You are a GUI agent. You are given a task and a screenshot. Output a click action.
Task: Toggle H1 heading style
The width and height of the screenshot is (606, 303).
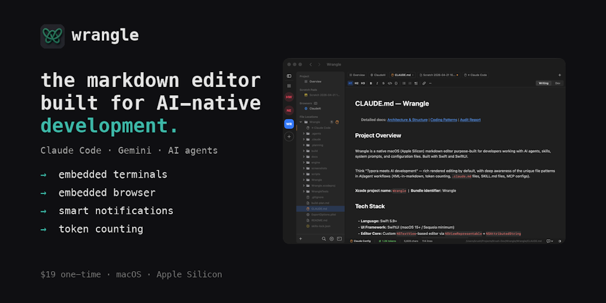pos(350,83)
